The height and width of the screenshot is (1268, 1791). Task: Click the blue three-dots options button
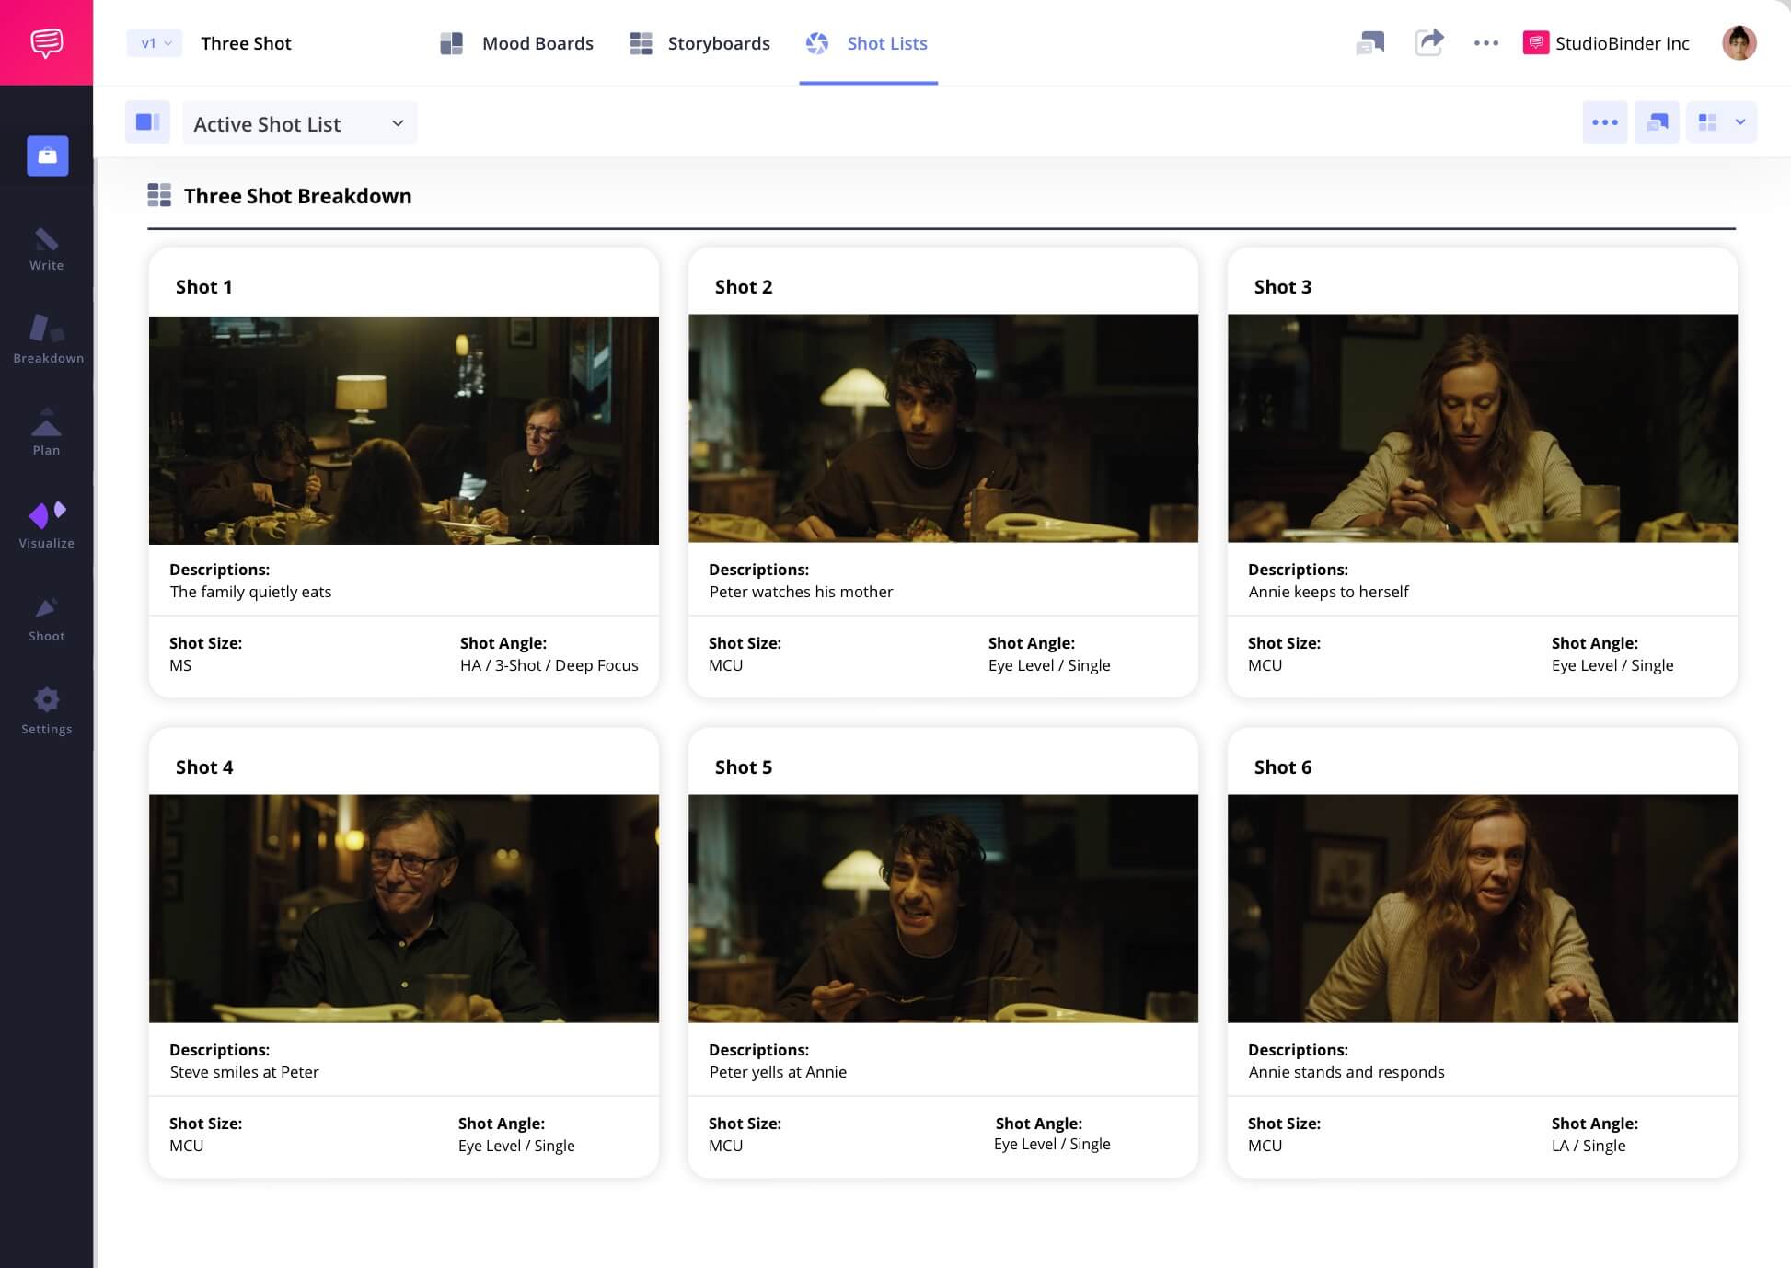coord(1604,122)
